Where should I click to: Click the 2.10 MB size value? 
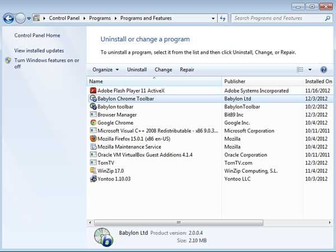click(x=198, y=240)
